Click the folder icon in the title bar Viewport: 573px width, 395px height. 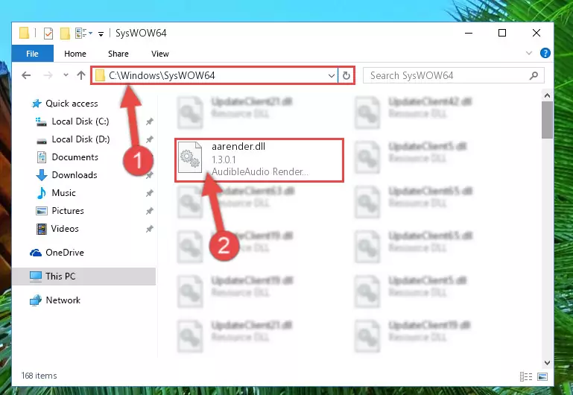point(24,33)
